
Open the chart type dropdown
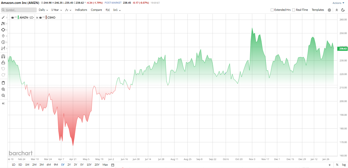coord(68,10)
